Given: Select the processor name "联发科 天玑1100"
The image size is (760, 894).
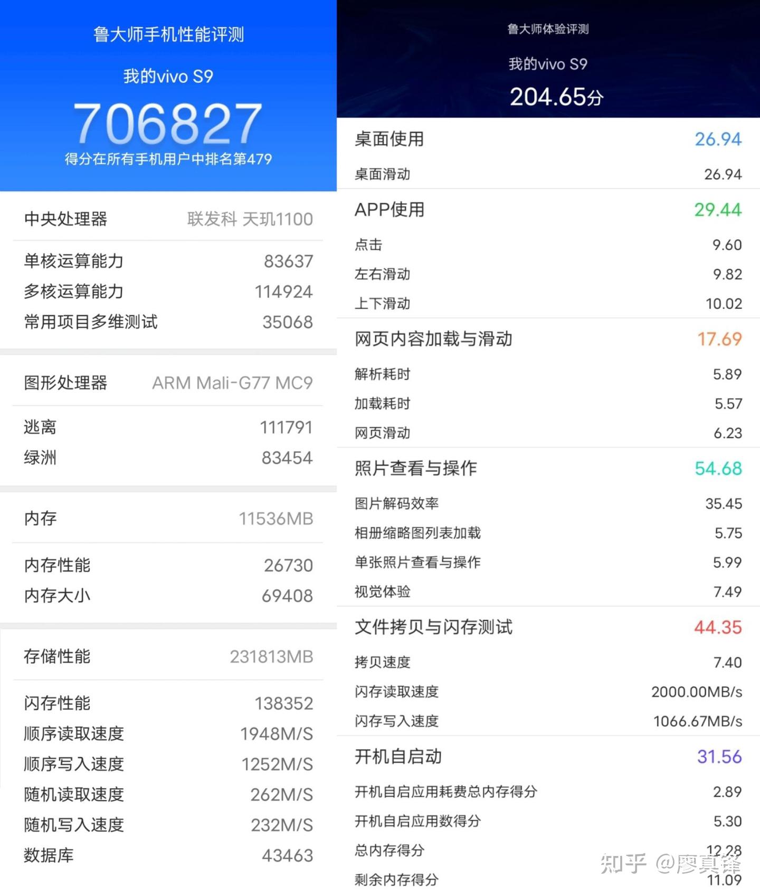Looking at the screenshot, I should tap(250, 219).
